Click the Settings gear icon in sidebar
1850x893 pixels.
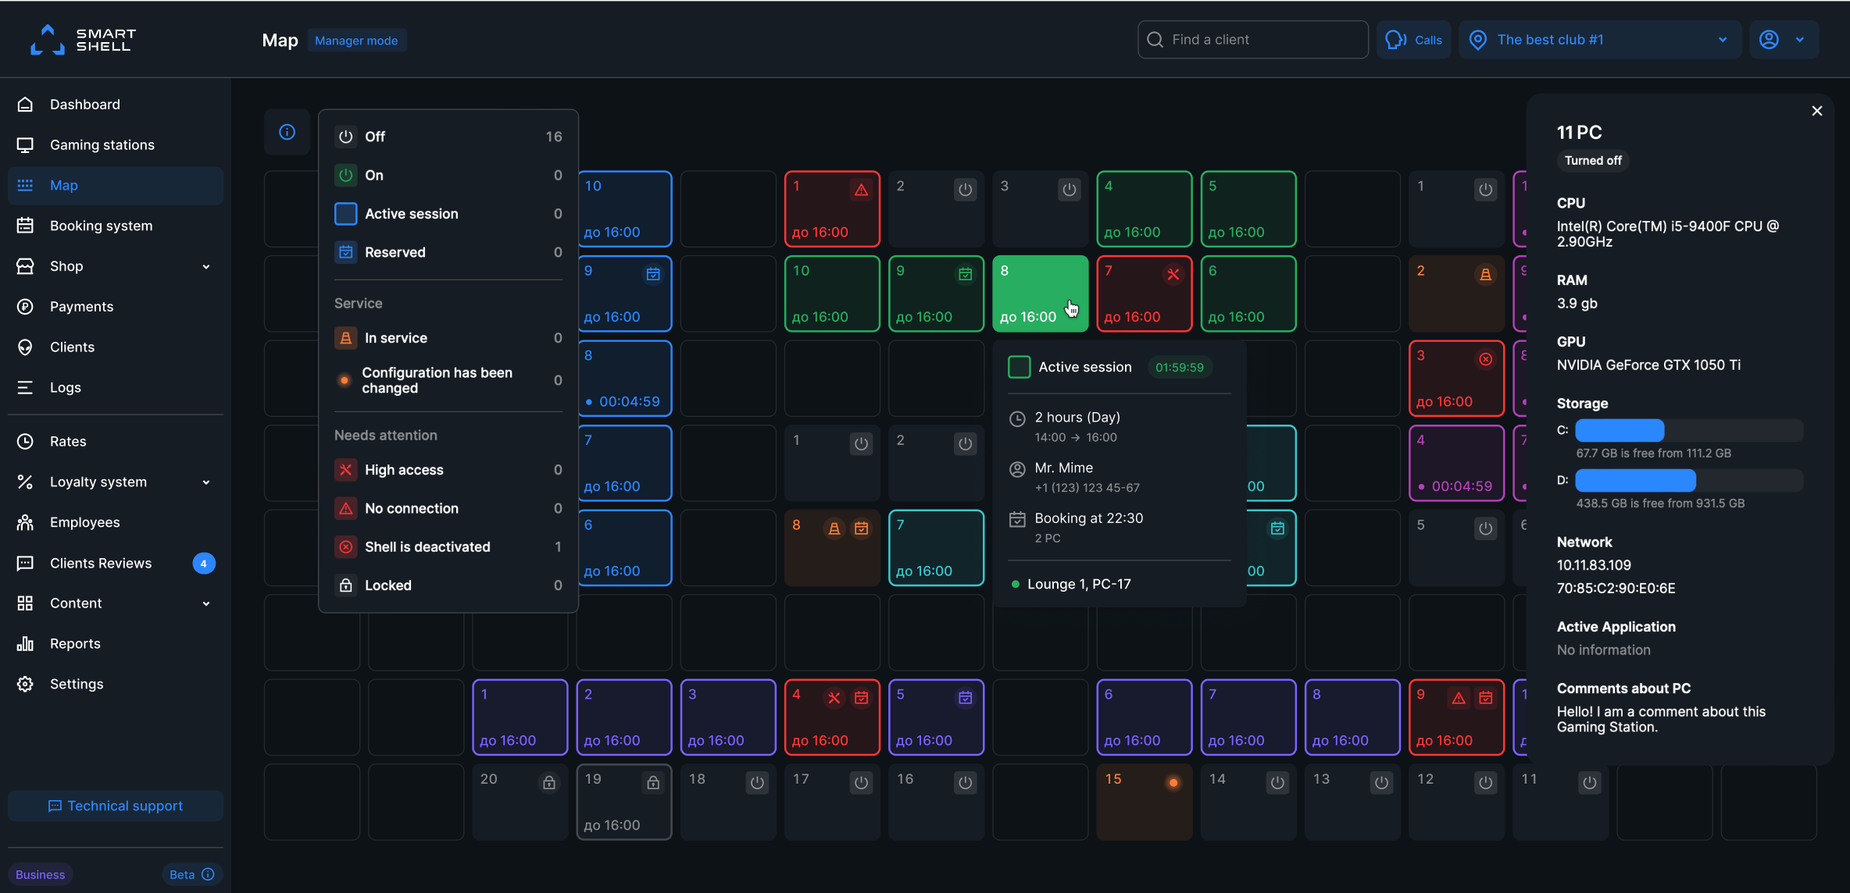pyautogui.click(x=25, y=684)
